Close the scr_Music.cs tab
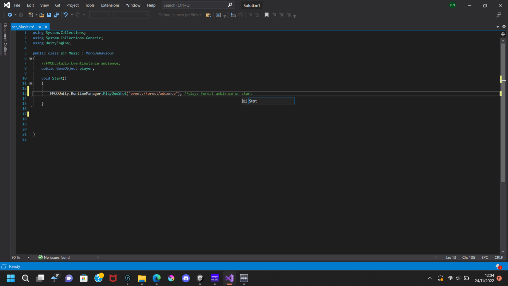Viewport: 508px width, 286px height. coord(46,26)
